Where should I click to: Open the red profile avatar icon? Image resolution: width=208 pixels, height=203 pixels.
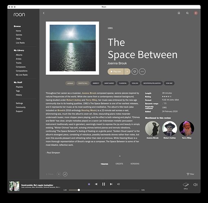click(196, 13)
